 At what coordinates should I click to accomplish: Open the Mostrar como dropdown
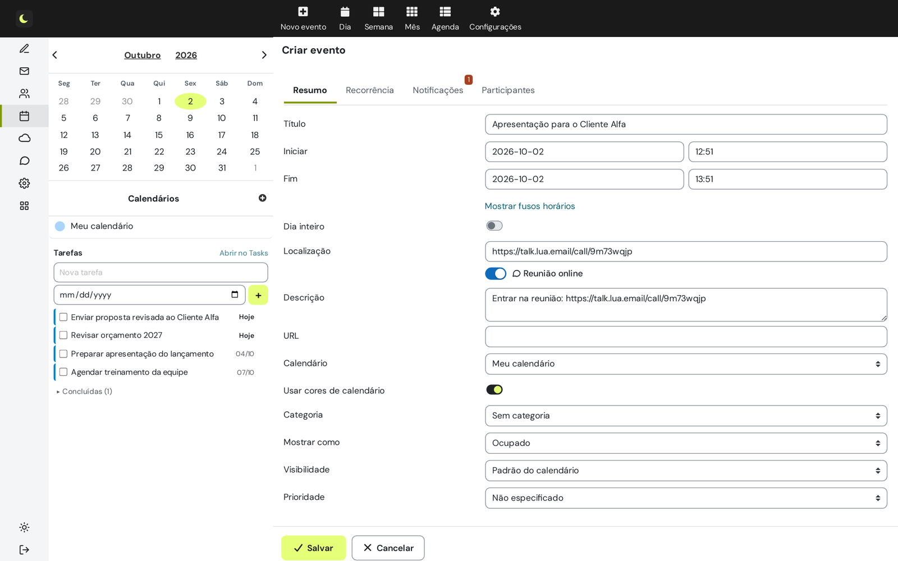click(686, 443)
